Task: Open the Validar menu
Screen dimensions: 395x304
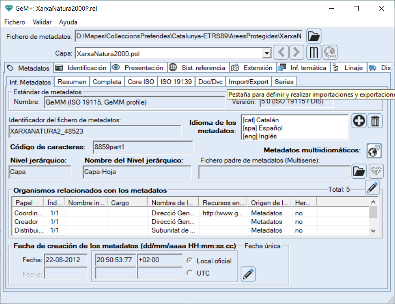Action: pos(42,22)
